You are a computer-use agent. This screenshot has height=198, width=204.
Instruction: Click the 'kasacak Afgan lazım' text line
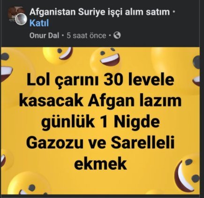tap(100, 101)
